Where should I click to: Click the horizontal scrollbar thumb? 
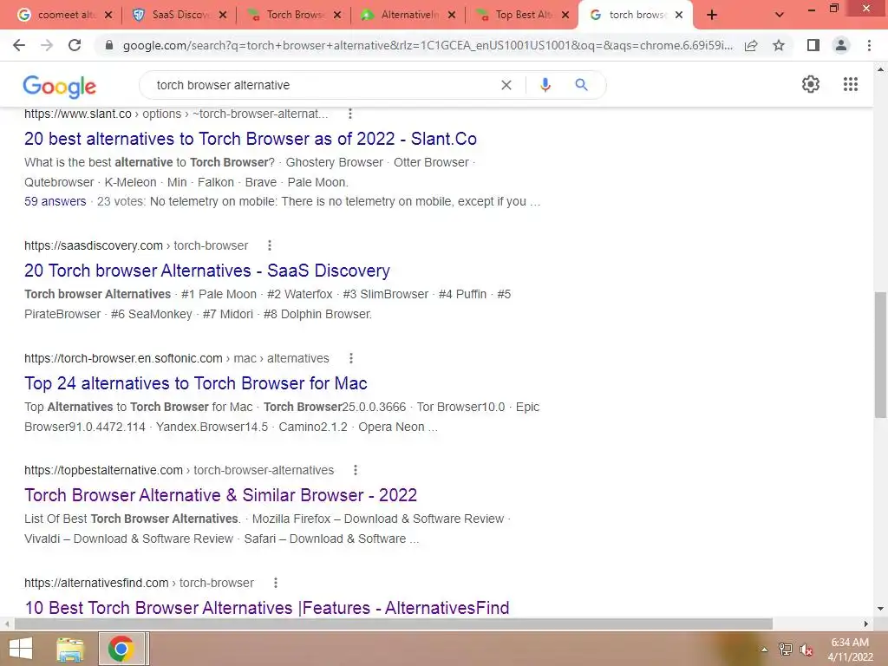394,624
